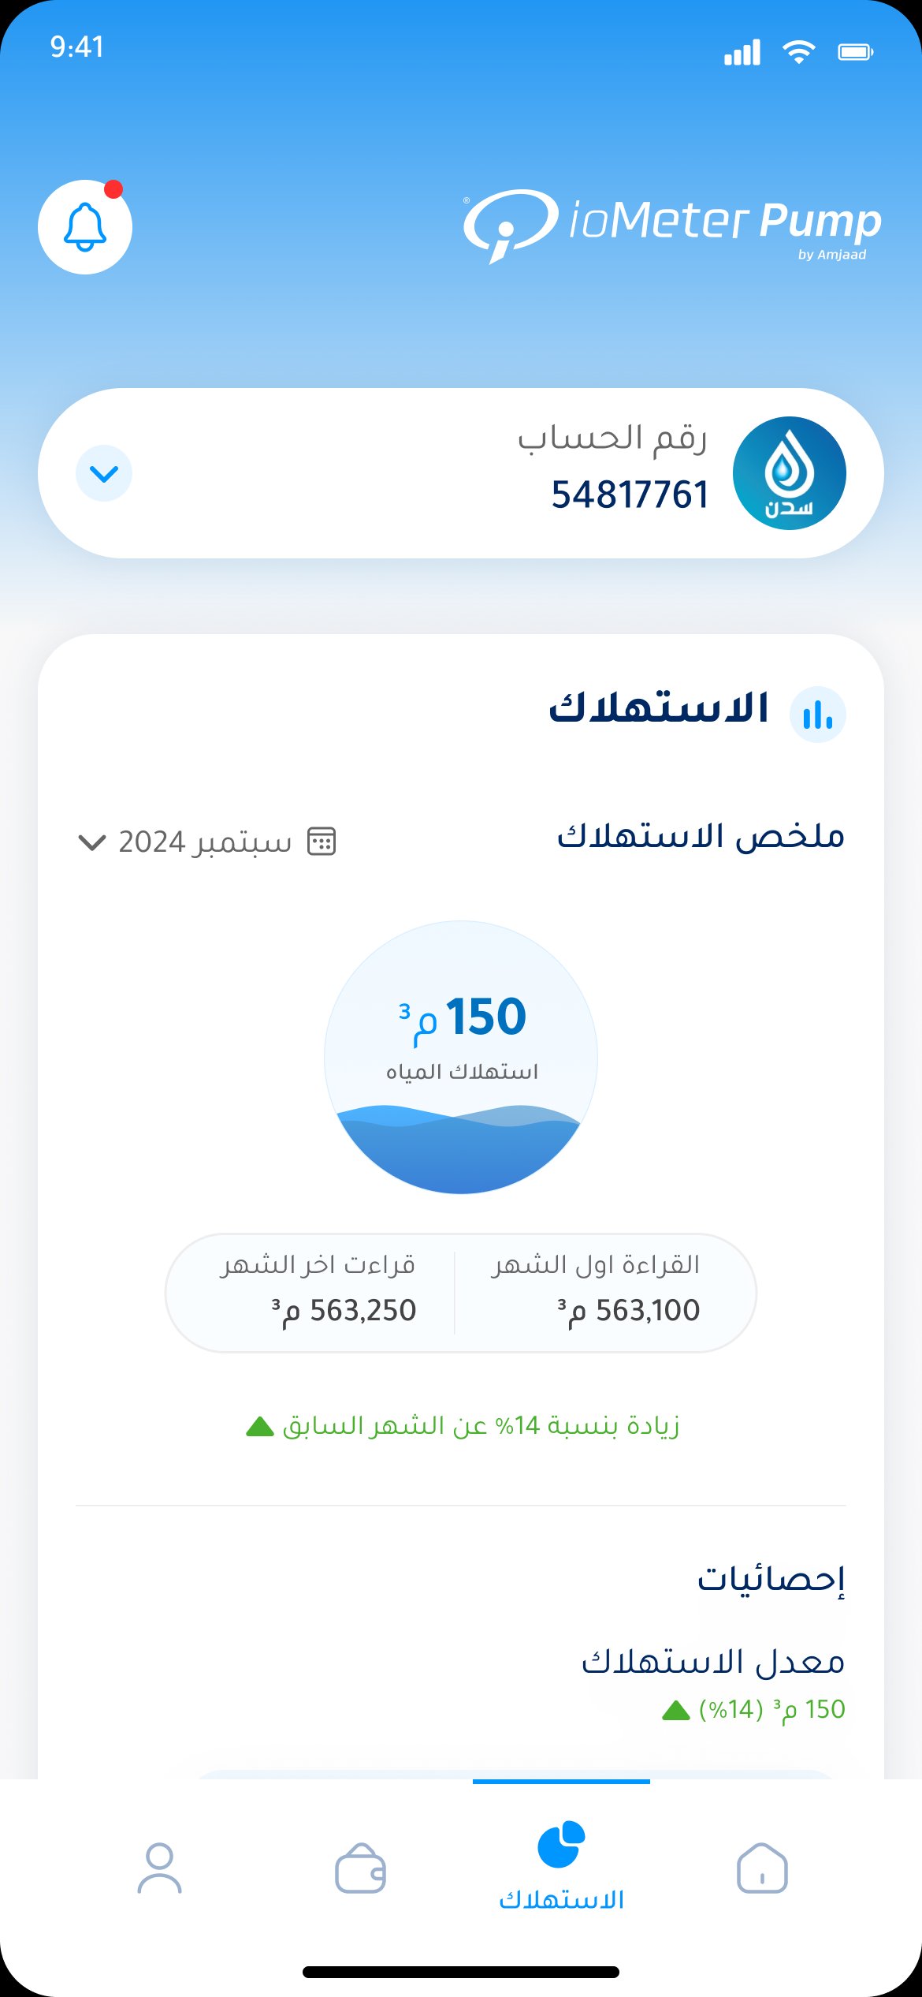Viewport: 922px width, 1997px height.
Task: Tap the chevron beside 2024 date
Action: tap(92, 842)
